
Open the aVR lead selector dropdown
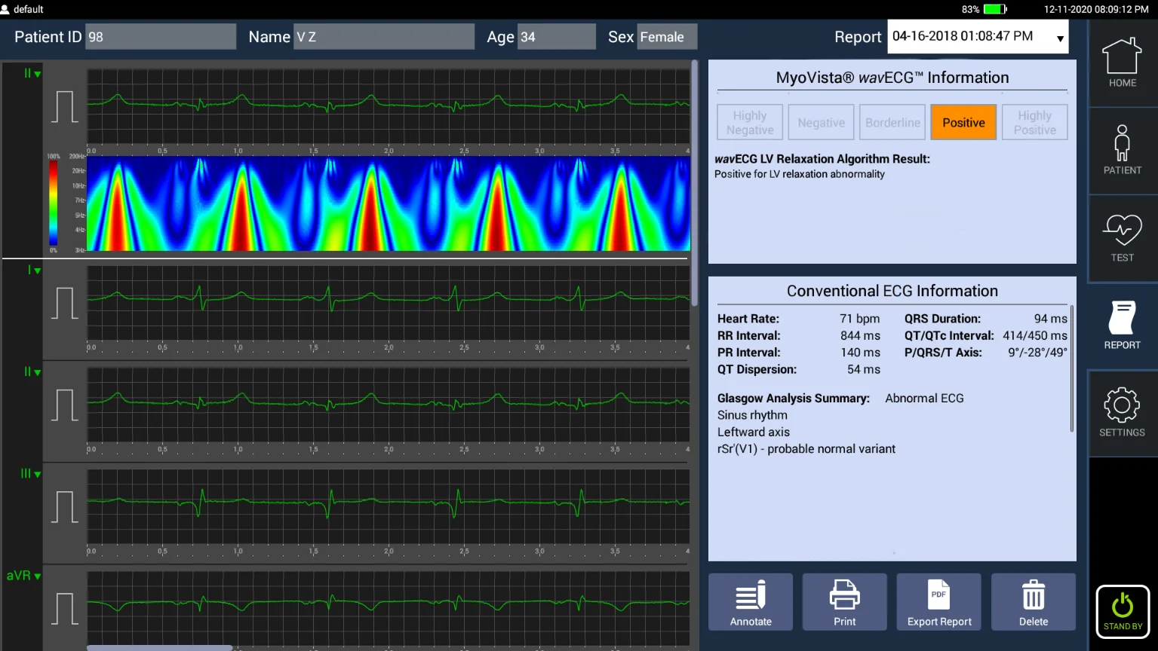click(23, 575)
